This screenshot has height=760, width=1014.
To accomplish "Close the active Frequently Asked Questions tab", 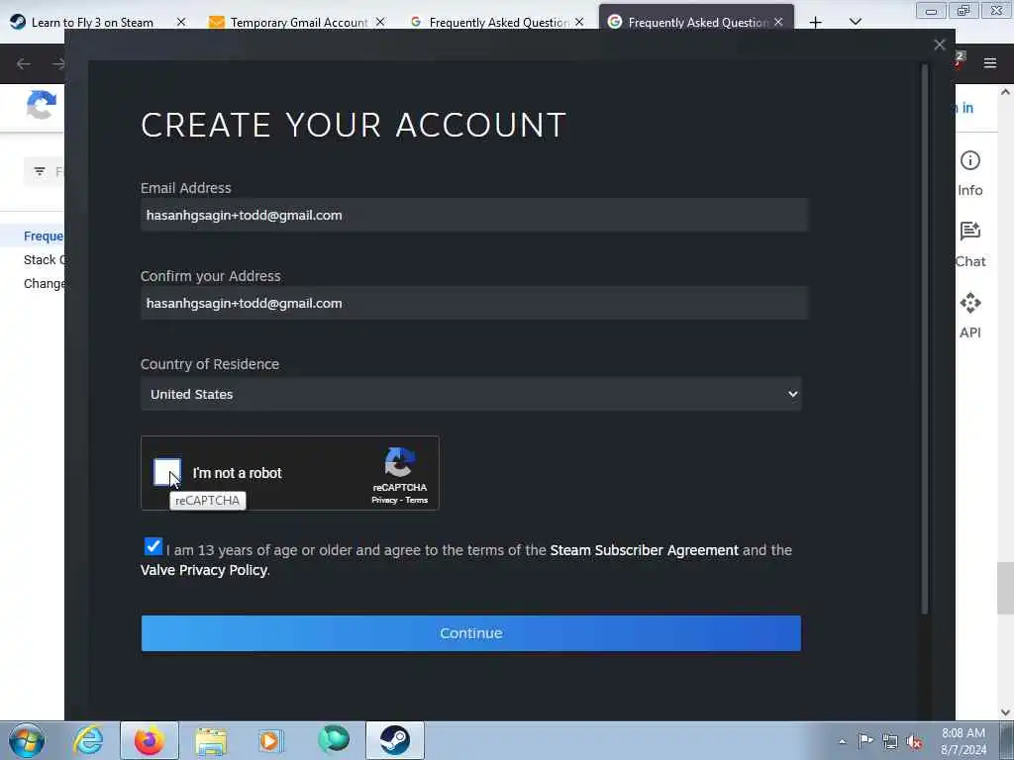I will [x=778, y=22].
